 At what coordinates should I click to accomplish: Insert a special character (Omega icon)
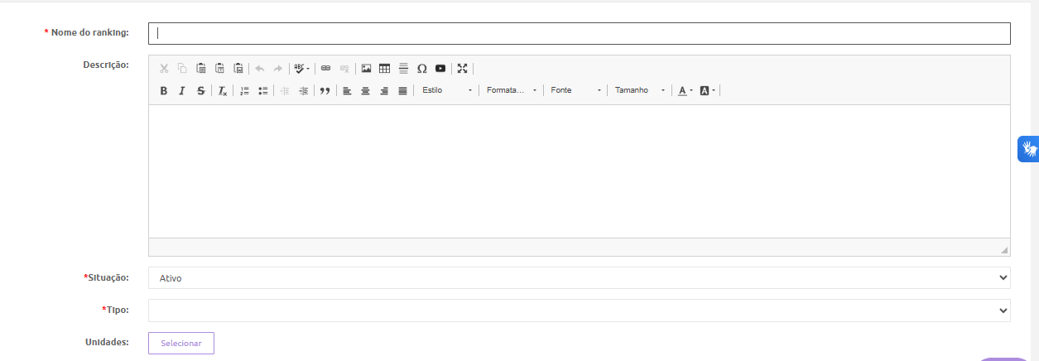point(421,69)
